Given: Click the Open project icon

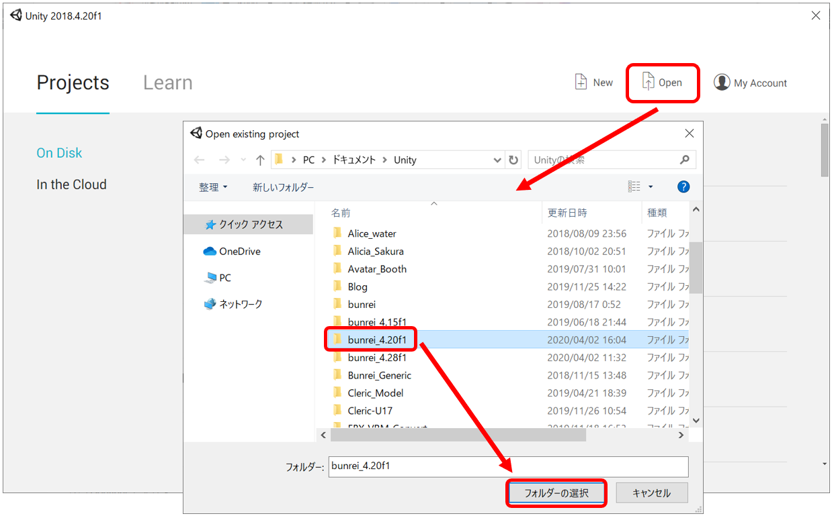Looking at the screenshot, I should pos(648,83).
